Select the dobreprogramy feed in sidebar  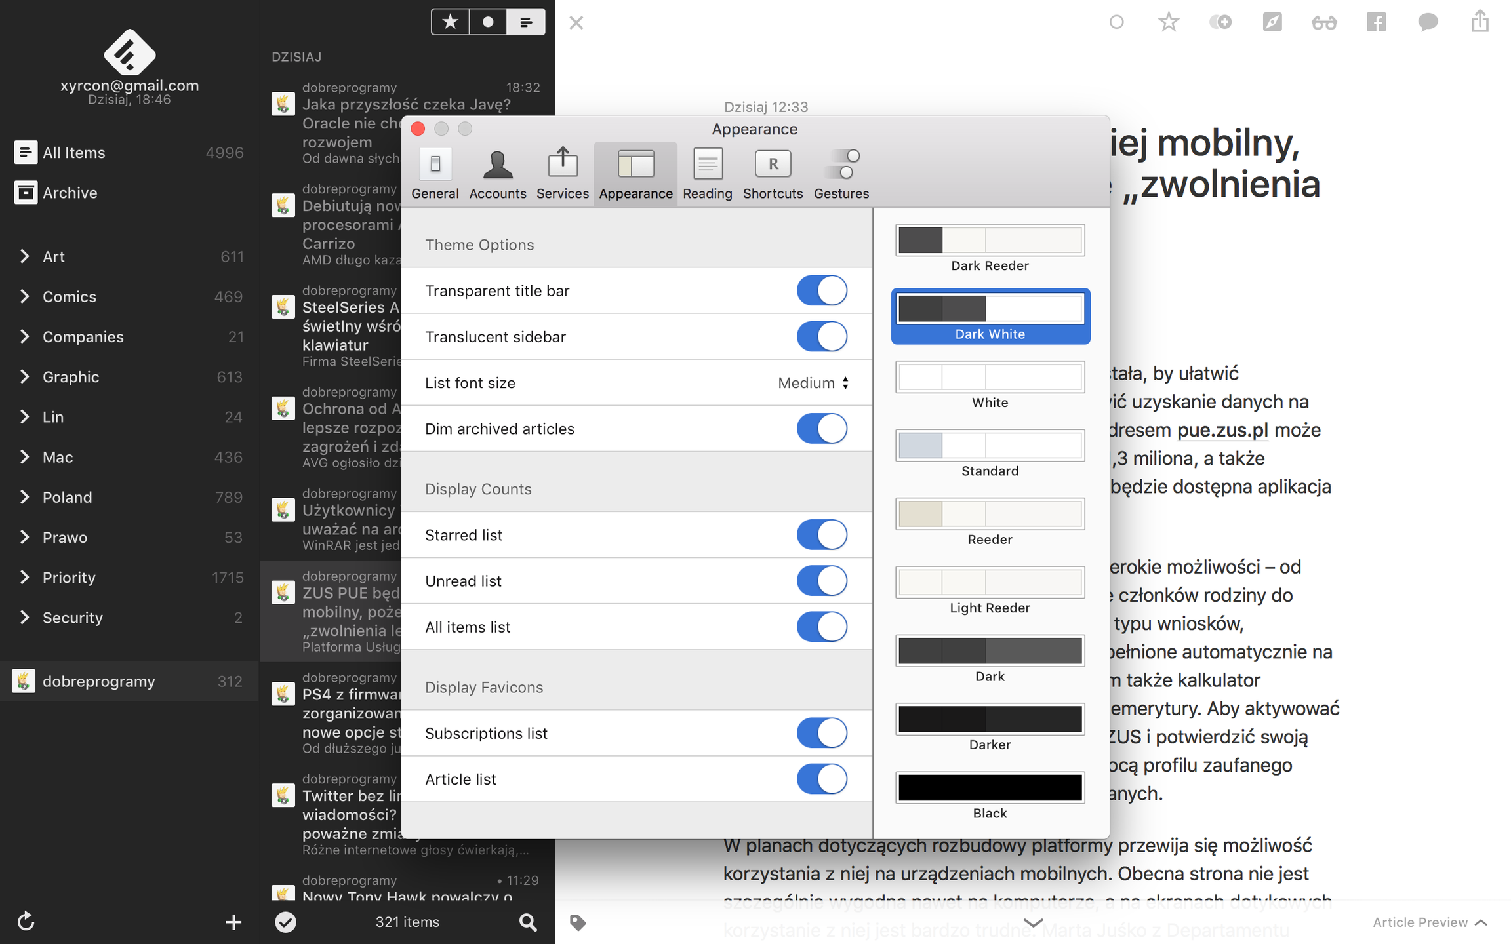129,681
